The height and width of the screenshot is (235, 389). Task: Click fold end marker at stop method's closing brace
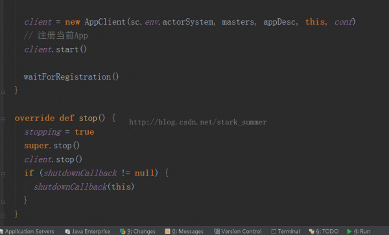tap(3, 216)
